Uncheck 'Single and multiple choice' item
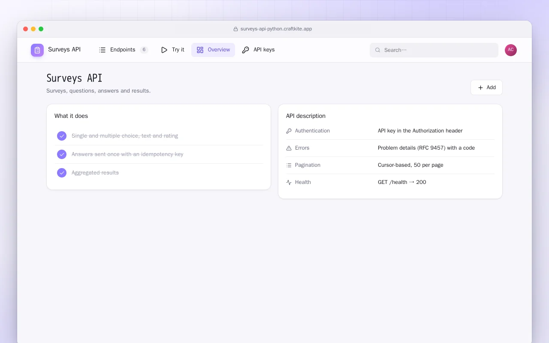Screen dimensions: 549x343 62,136
